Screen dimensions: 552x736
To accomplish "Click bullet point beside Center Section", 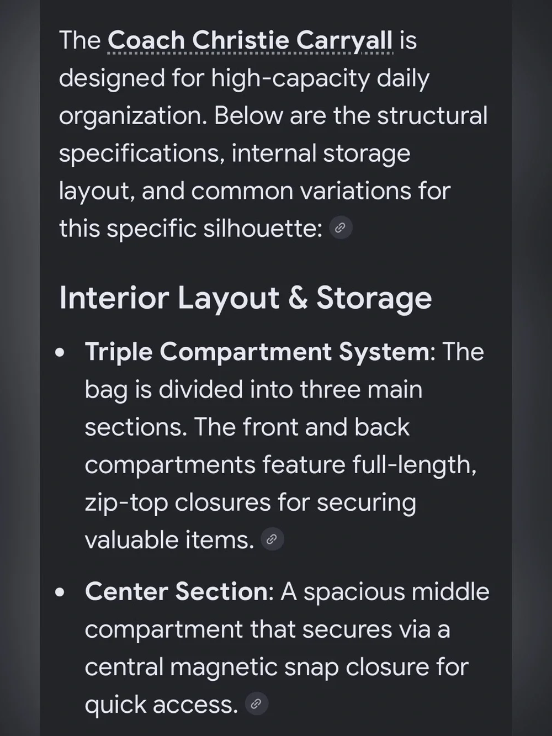I will point(60,592).
